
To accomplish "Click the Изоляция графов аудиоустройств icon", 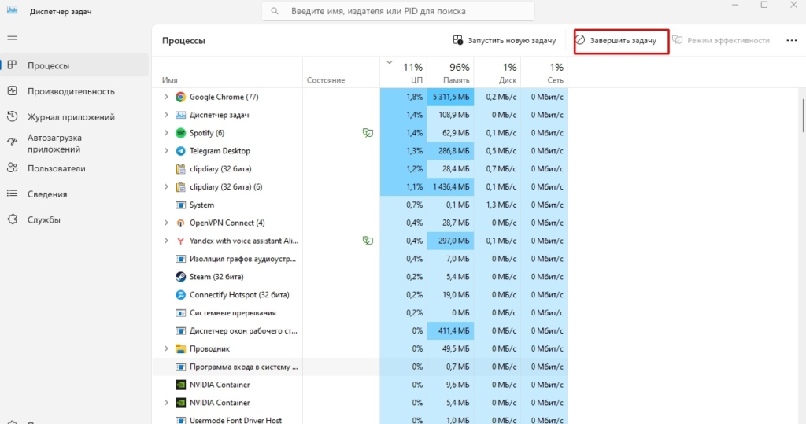I will tap(180, 259).
